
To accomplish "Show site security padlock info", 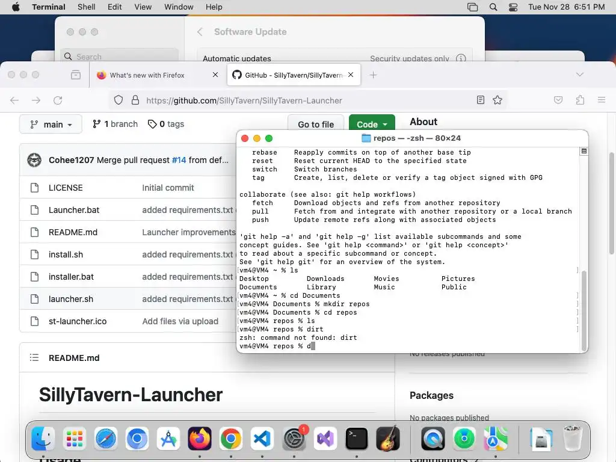I will pos(135,100).
